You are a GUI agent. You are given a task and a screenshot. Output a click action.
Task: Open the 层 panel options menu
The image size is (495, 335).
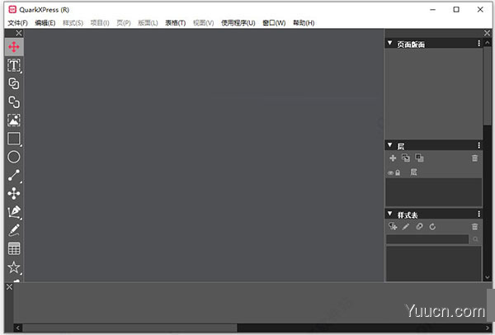(478, 145)
